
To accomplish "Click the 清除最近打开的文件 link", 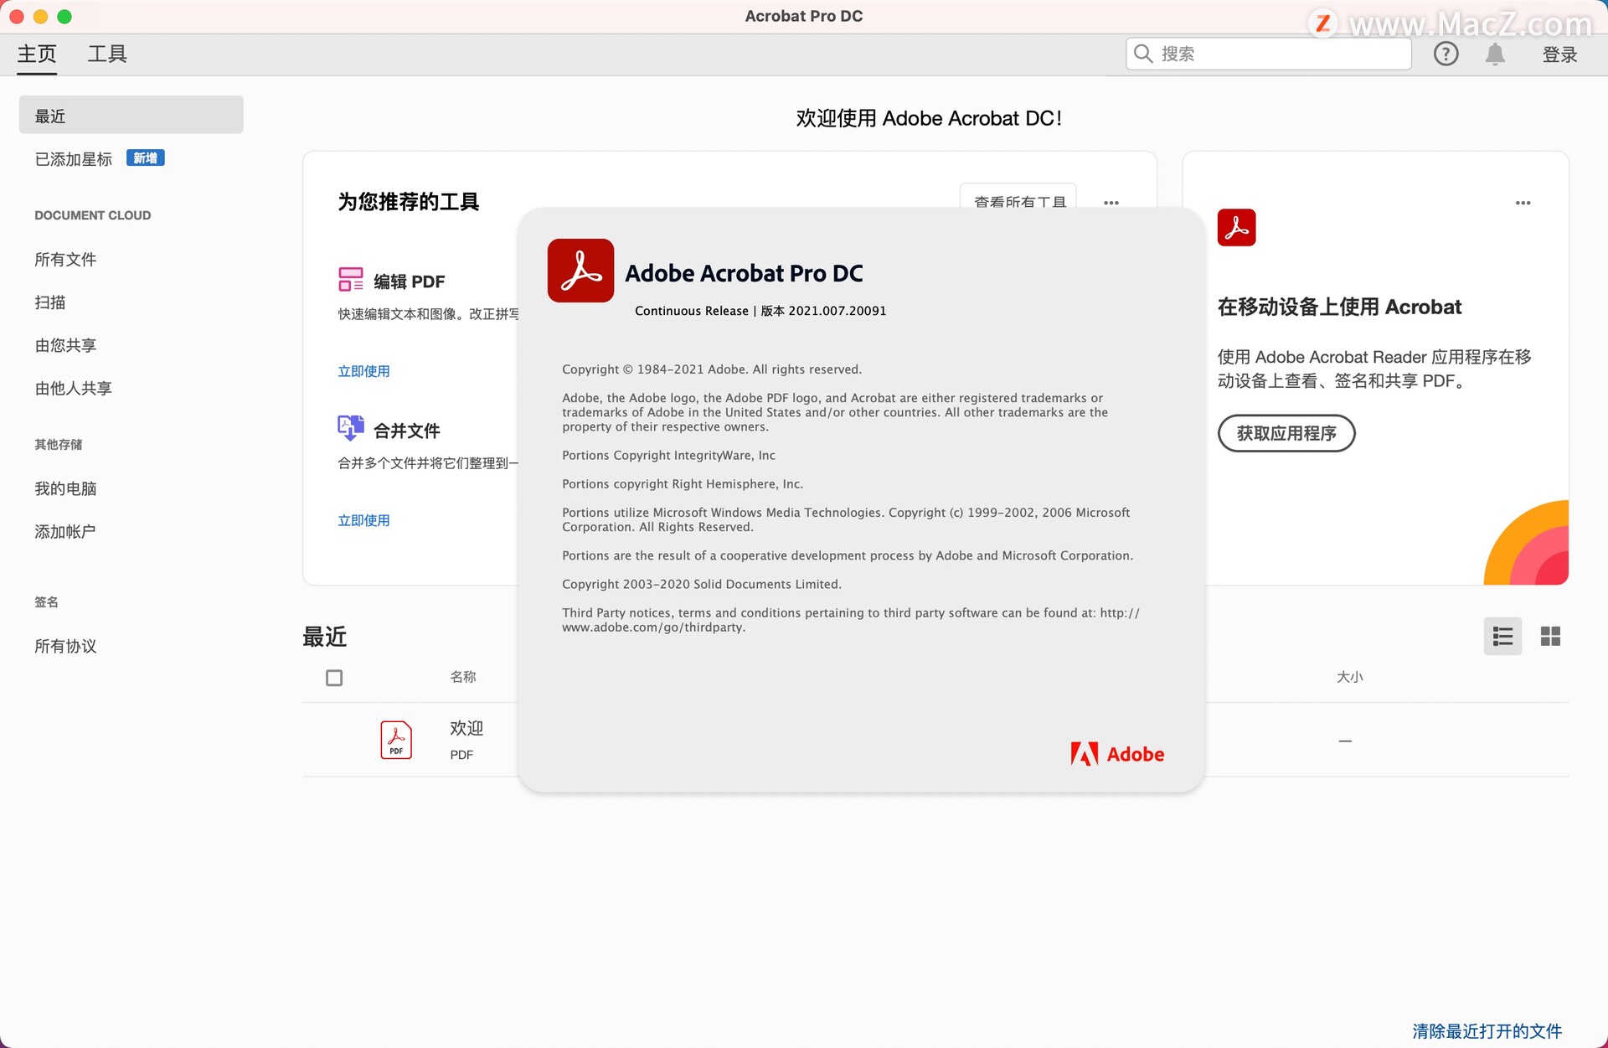I will [1486, 1031].
